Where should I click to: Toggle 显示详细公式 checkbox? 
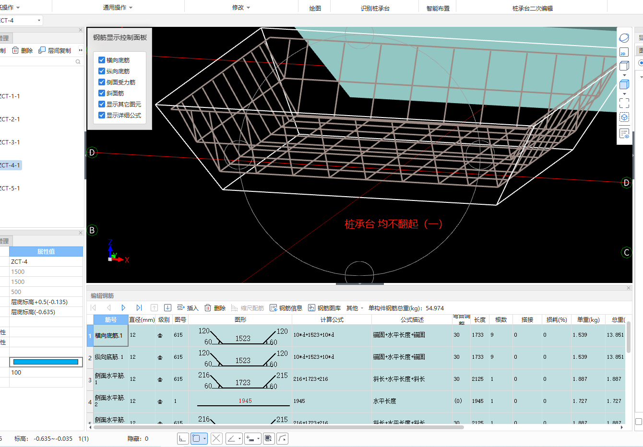pos(102,115)
